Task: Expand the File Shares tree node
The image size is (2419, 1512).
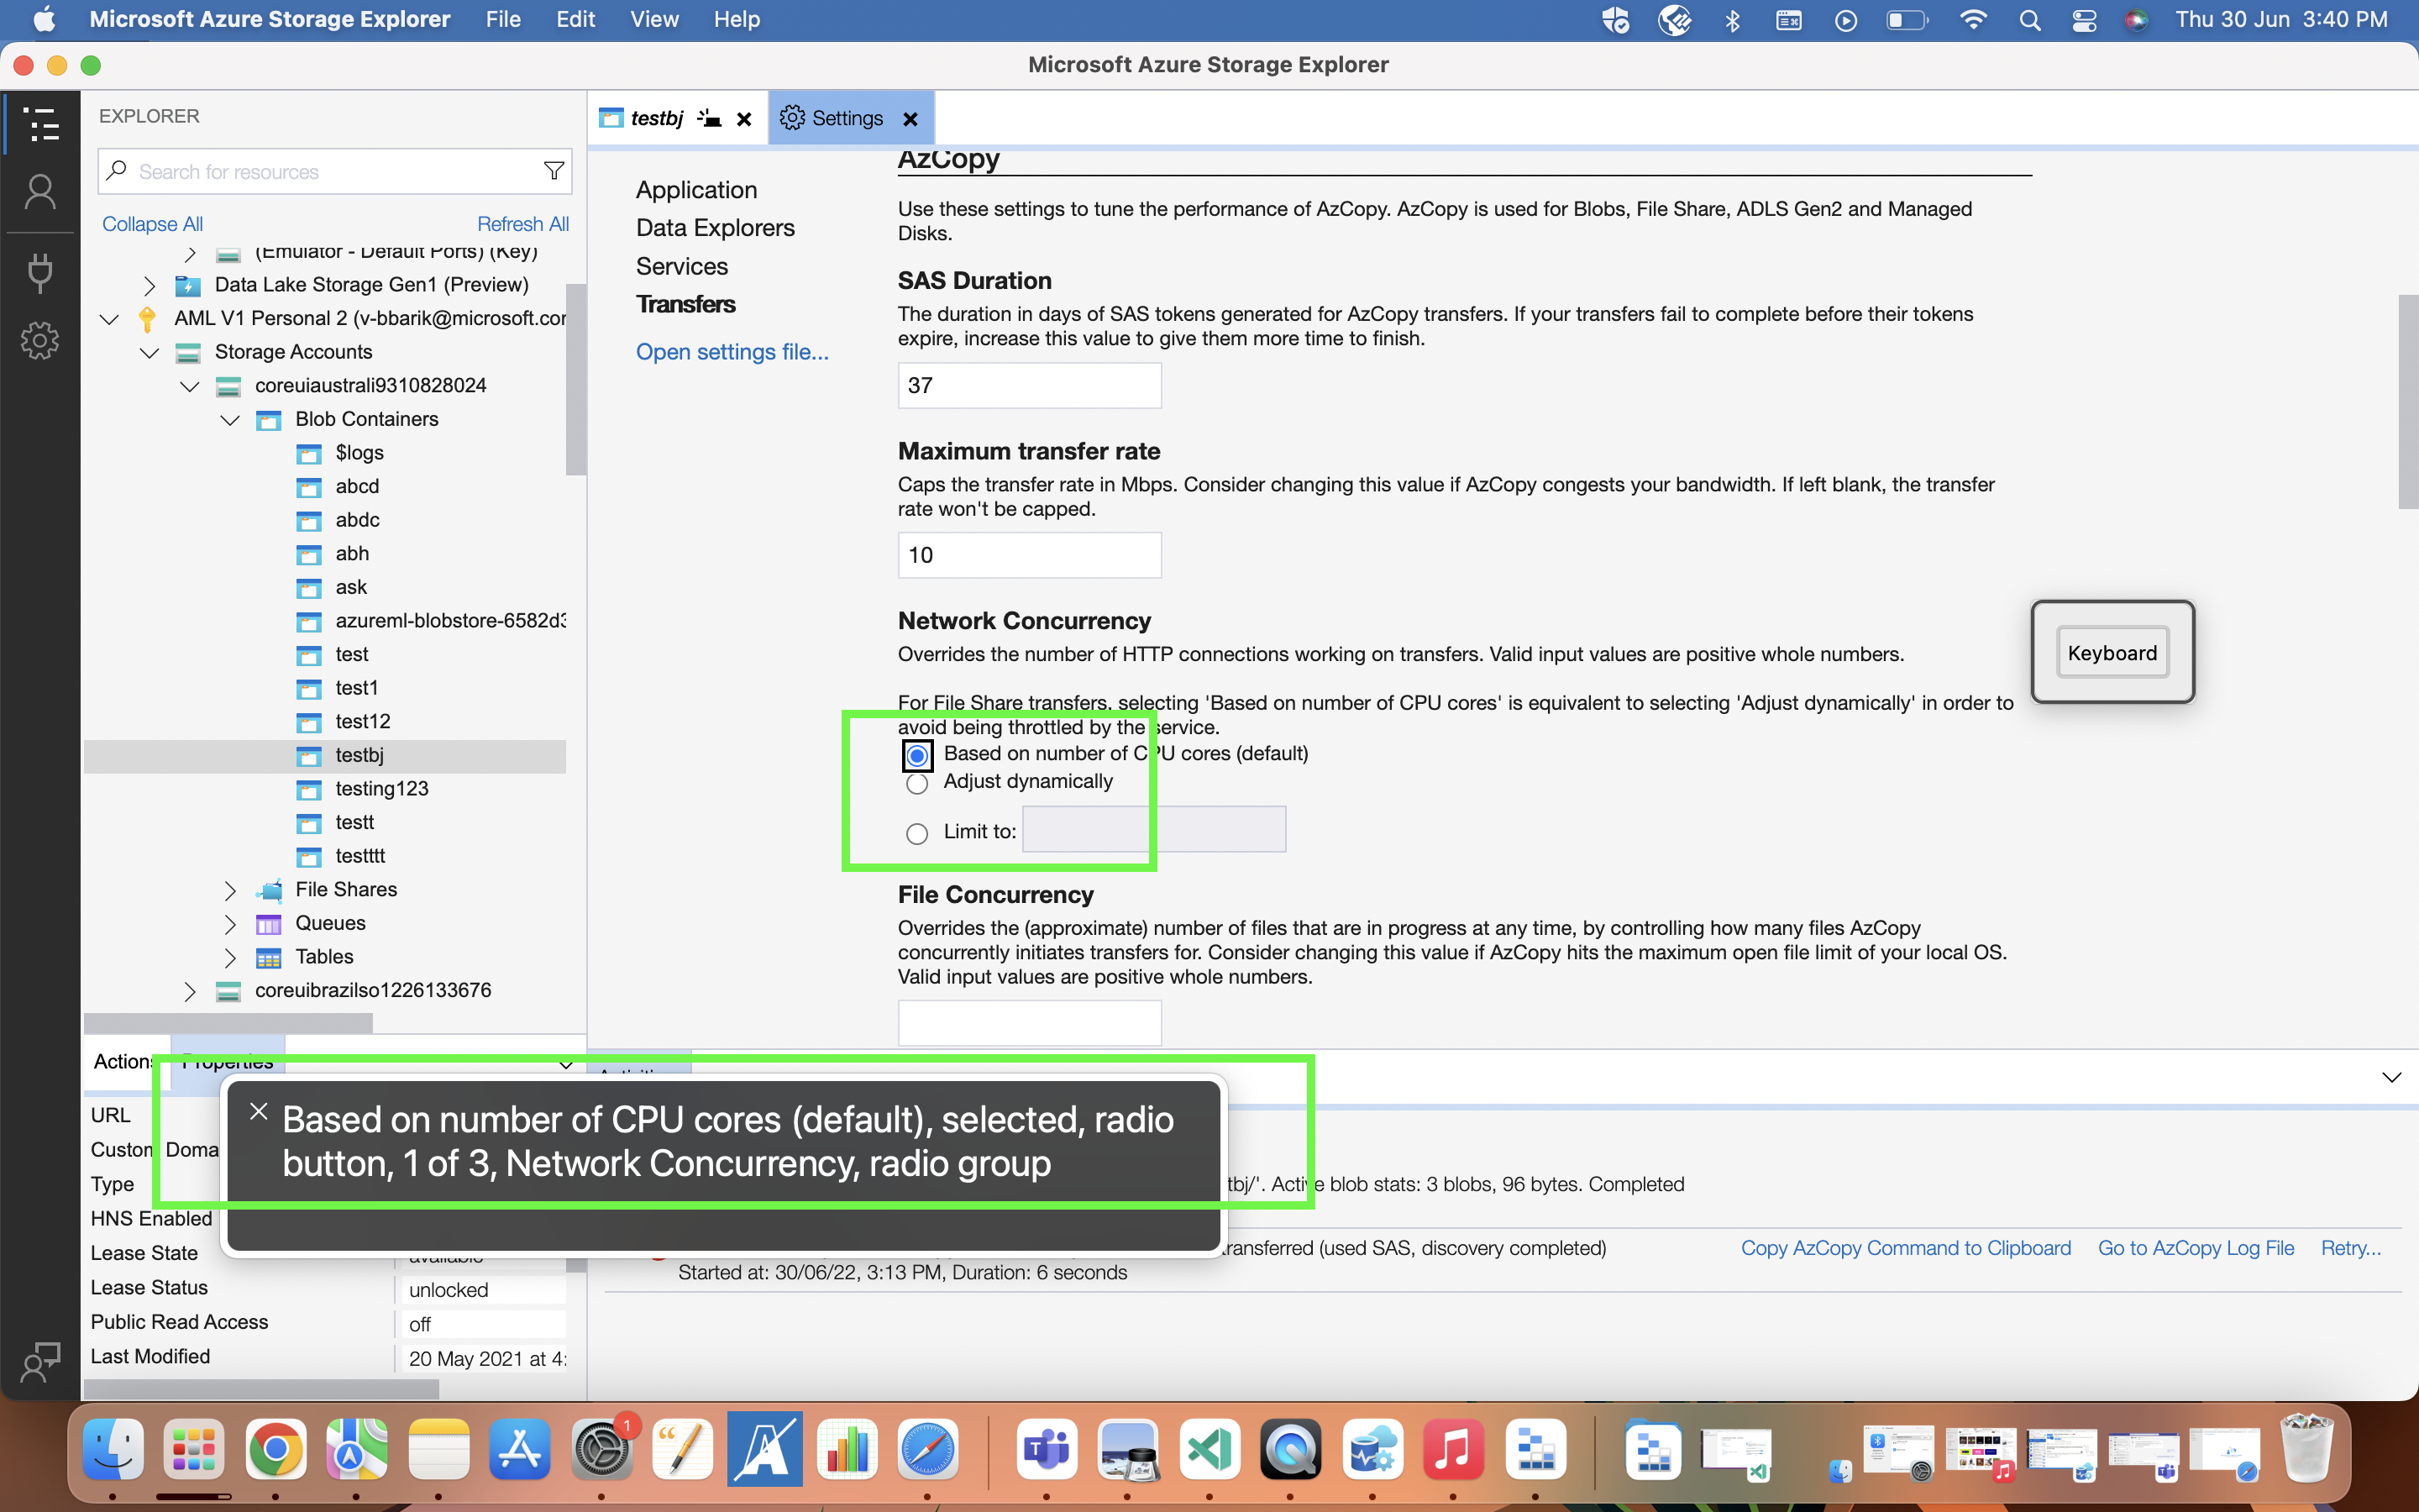Action: click(x=230, y=890)
